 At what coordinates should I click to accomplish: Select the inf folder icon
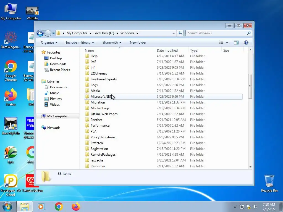(x=87, y=68)
